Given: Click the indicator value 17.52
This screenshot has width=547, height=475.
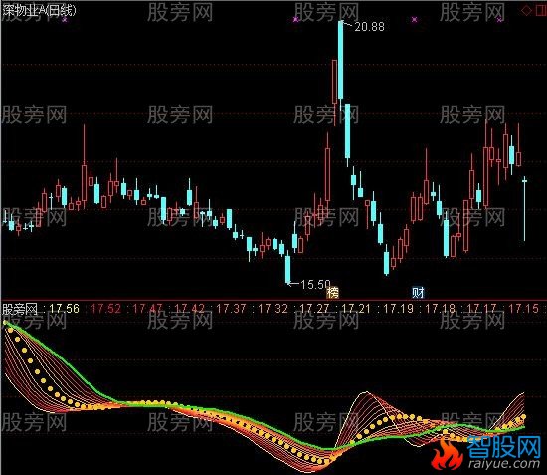Looking at the screenshot, I should pyautogui.click(x=106, y=309).
